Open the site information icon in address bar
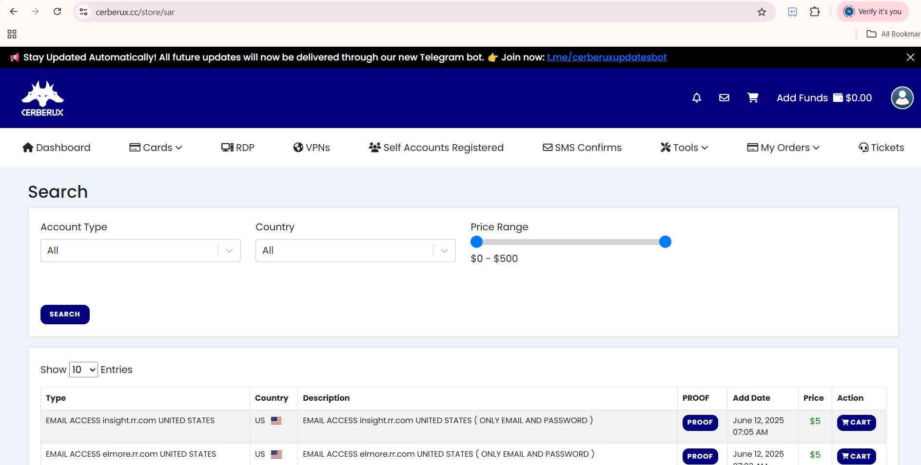 (84, 12)
